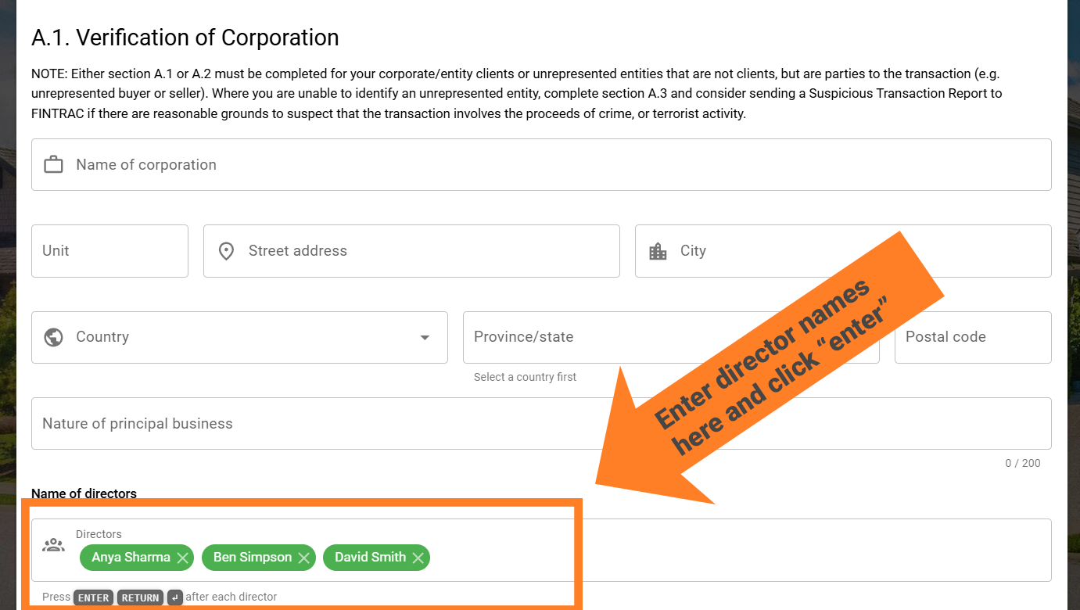The width and height of the screenshot is (1080, 610).
Task: Click into the Street address field
Action: point(411,251)
